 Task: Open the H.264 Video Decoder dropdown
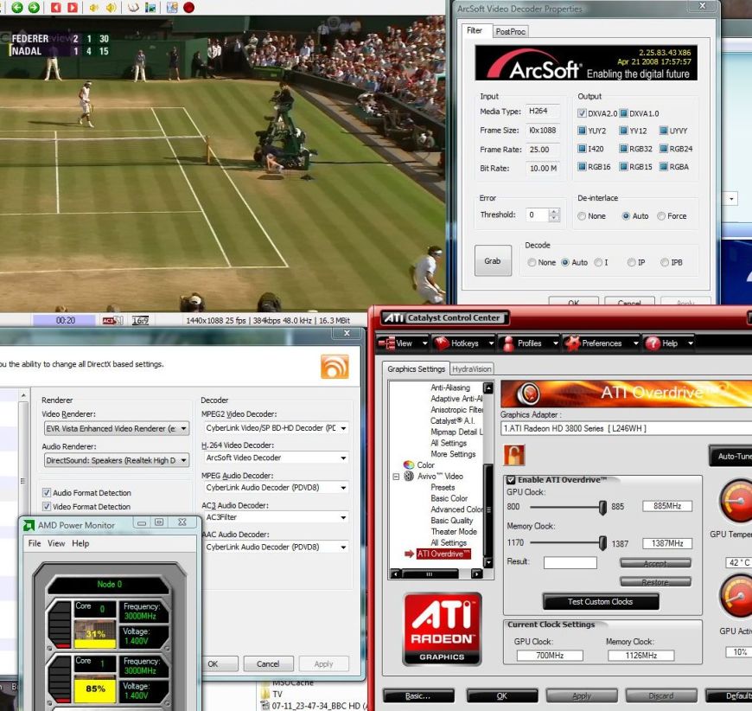point(277,458)
